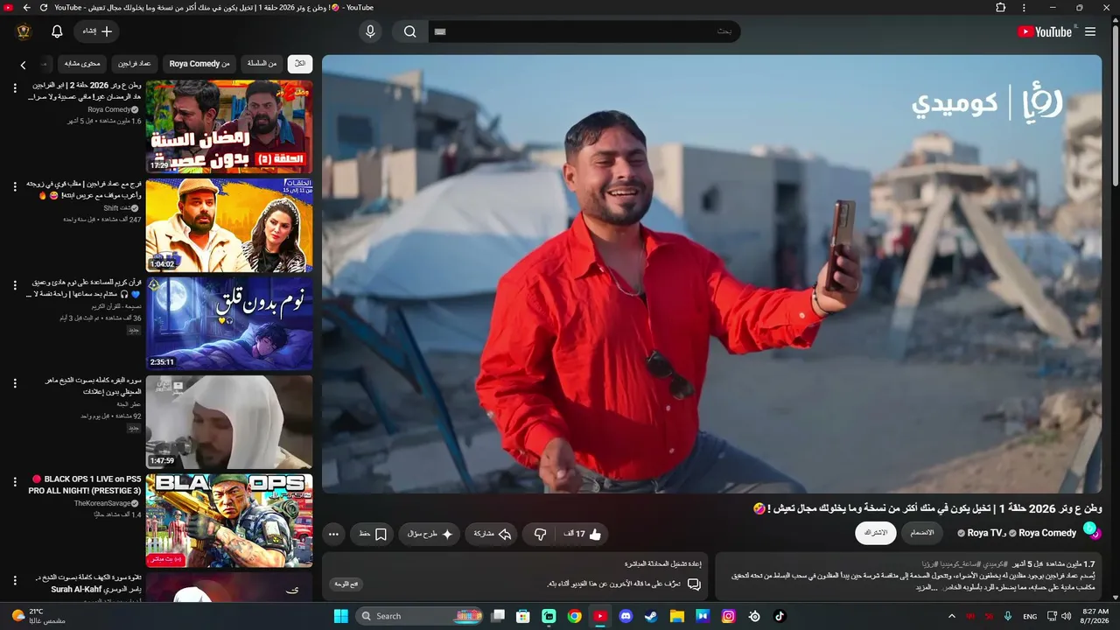Open options for the وطن ع وتر حلقة 2 video

[x=15, y=87]
